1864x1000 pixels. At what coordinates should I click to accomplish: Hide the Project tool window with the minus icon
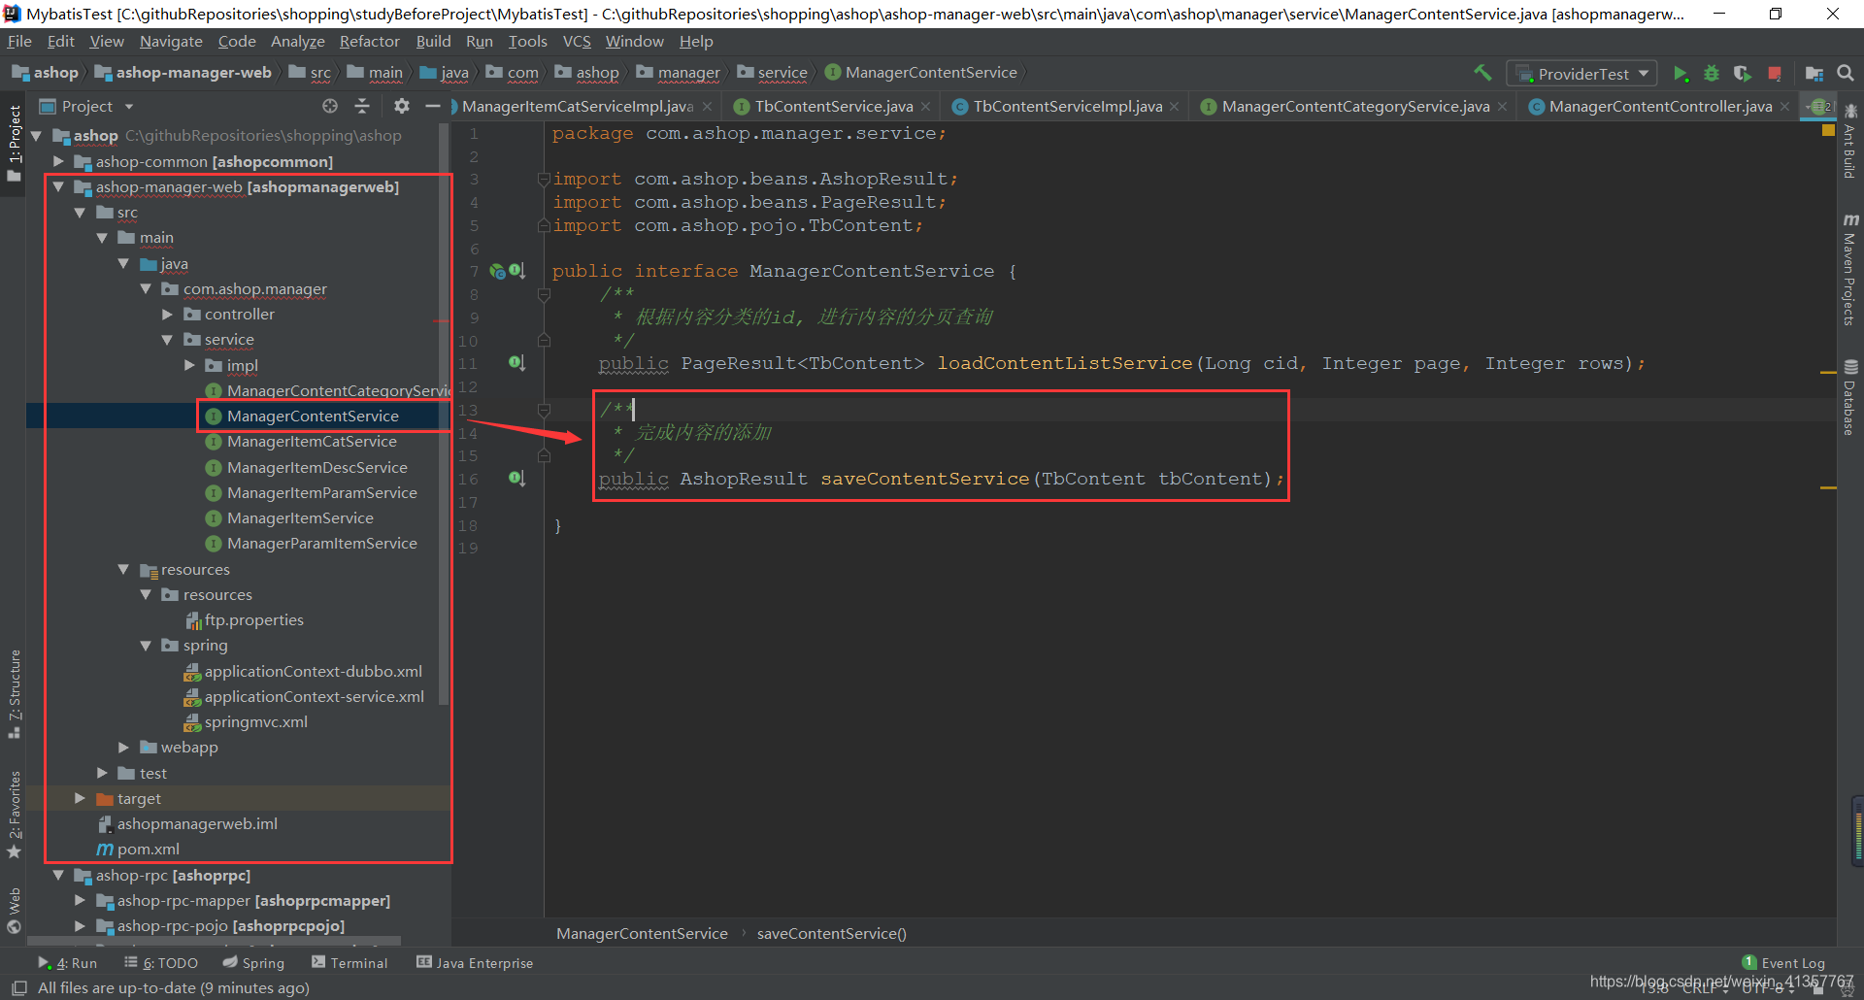pyautogui.click(x=433, y=106)
